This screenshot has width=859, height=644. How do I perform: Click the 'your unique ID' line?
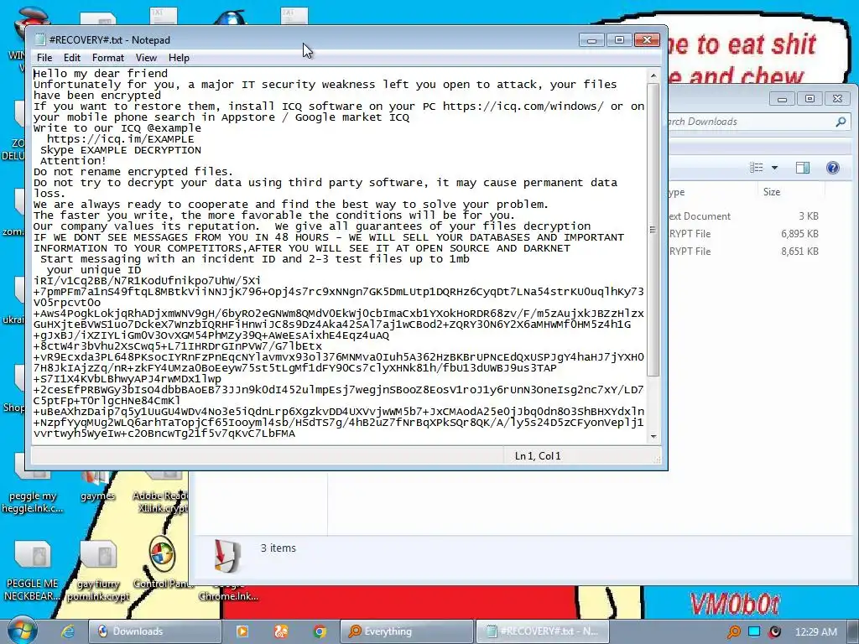(94, 270)
